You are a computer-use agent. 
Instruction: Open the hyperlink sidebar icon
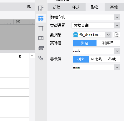(41, 58)
